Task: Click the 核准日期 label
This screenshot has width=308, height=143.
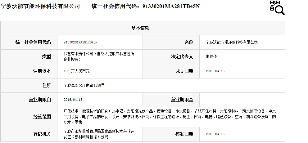Action: coord(184,134)
